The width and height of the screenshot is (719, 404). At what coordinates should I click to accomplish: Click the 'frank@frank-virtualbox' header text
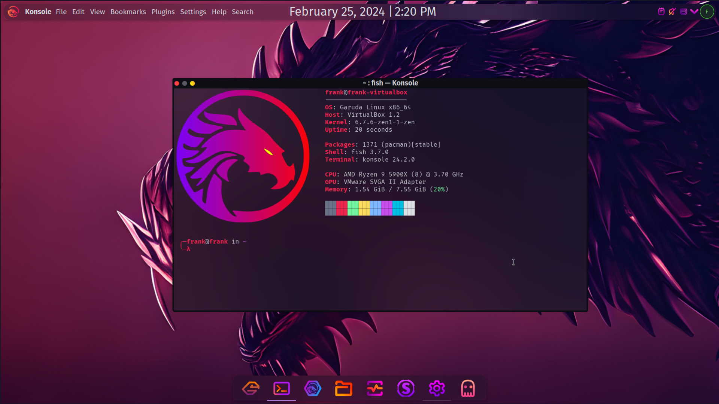[x=366, y=92]
